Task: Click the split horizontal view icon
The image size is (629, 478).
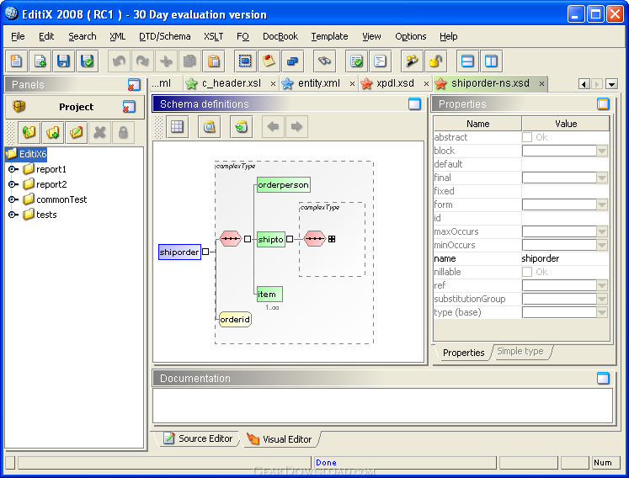Action: pos(467,61)
